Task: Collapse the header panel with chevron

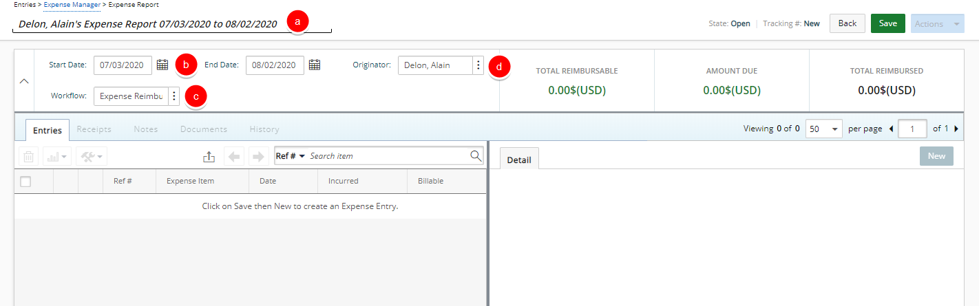Action: coord(24,81)
